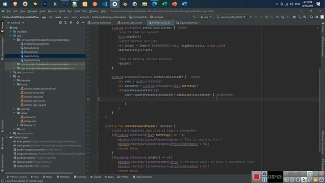Open Windows Start menu
Screen dimensions: 325x183
(x=5, y=4)
